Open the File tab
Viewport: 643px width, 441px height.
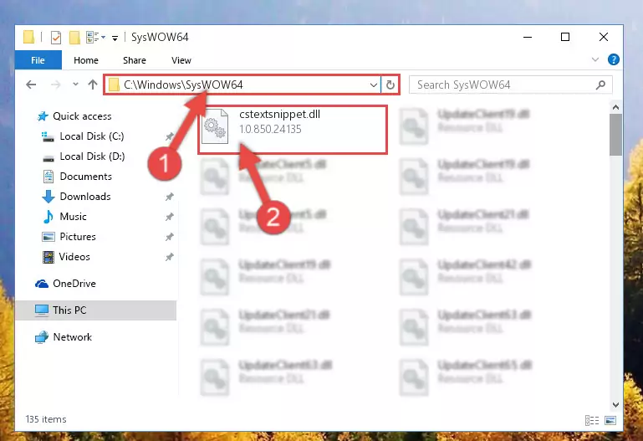click(38, 60)
